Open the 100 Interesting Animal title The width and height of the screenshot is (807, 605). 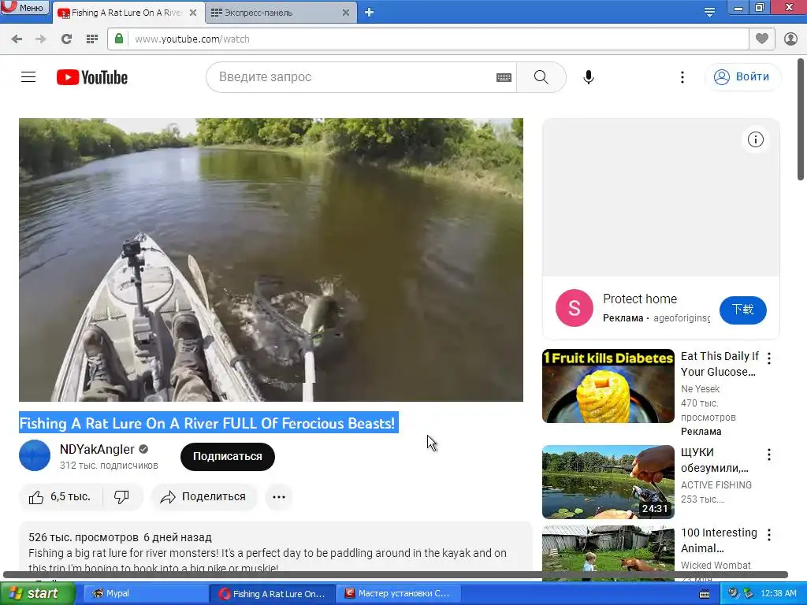click(x=719, y=540)
